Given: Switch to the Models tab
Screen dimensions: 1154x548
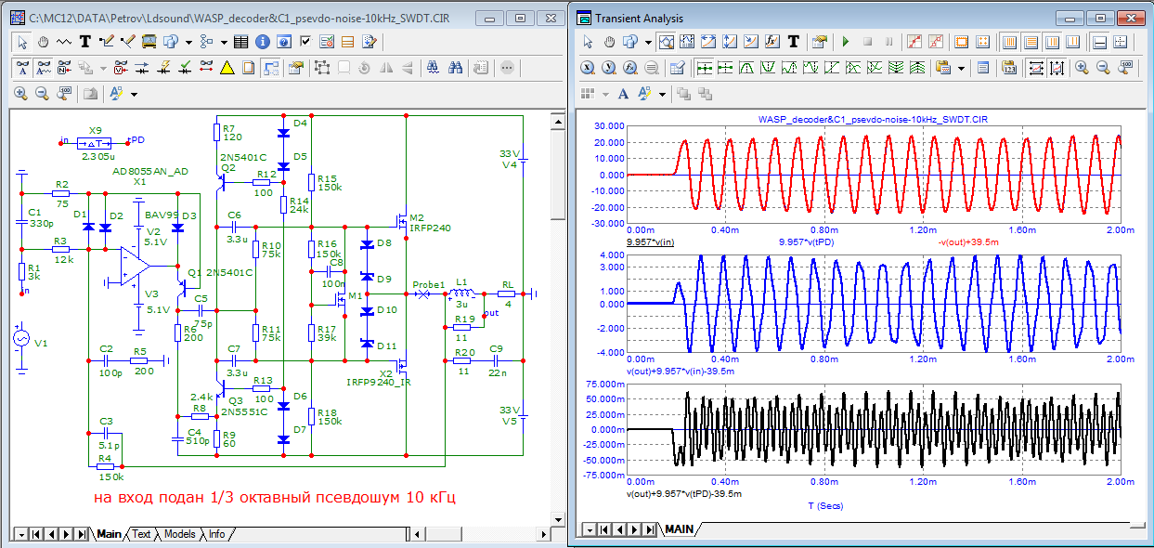Looking at the screenshot, I should pyautogui.click(x=180, y=534).
